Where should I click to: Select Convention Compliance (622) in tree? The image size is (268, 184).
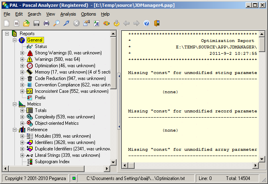[73, 85]
